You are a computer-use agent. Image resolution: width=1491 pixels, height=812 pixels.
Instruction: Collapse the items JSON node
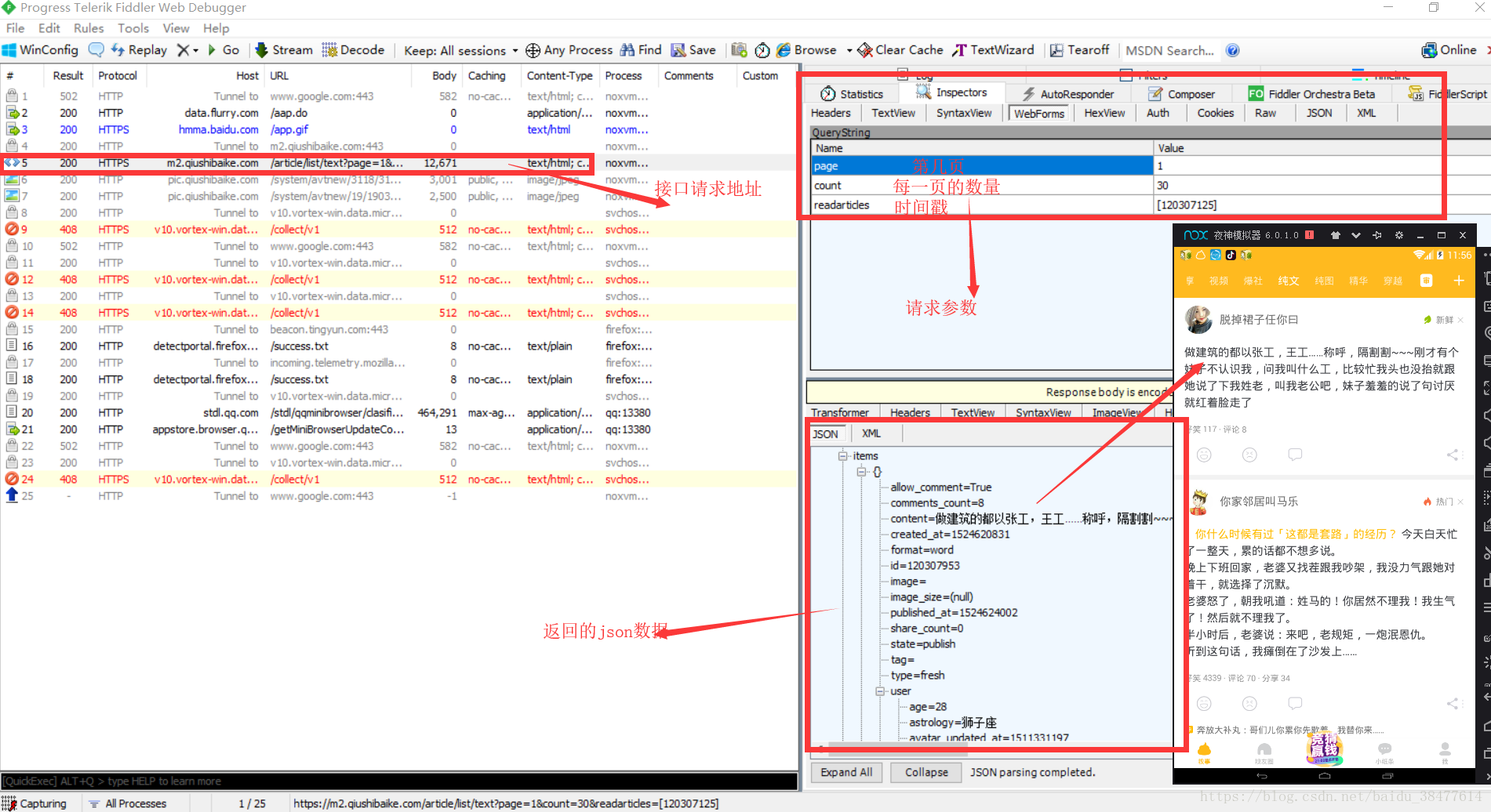pyautogui.click(x=842, y=455)
